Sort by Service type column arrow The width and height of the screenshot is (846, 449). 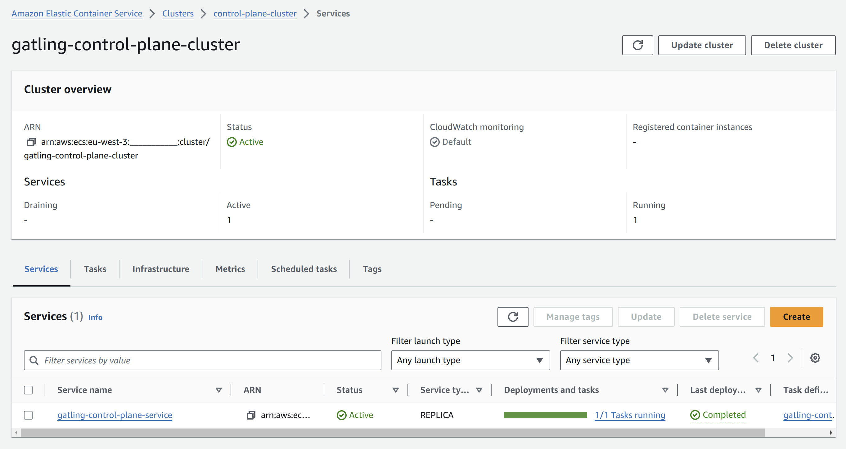point(479,389)
